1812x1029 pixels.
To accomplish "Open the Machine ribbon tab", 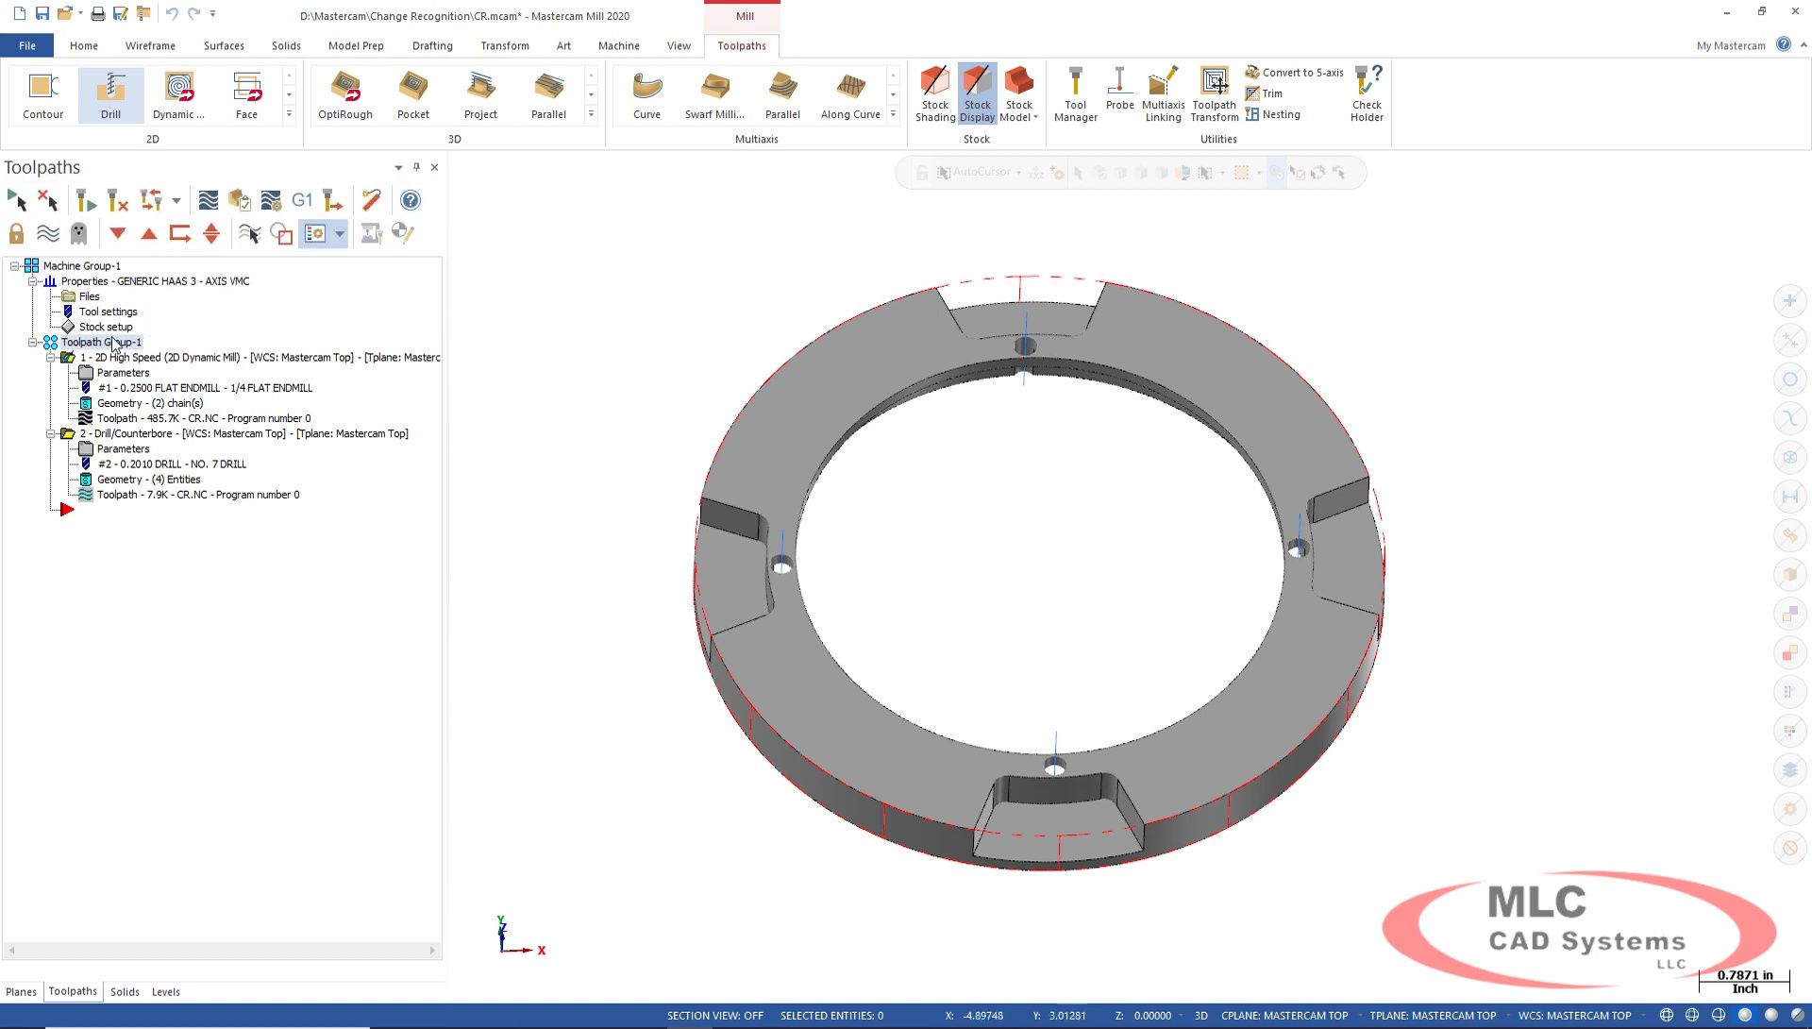I will [x=618, y=45].
